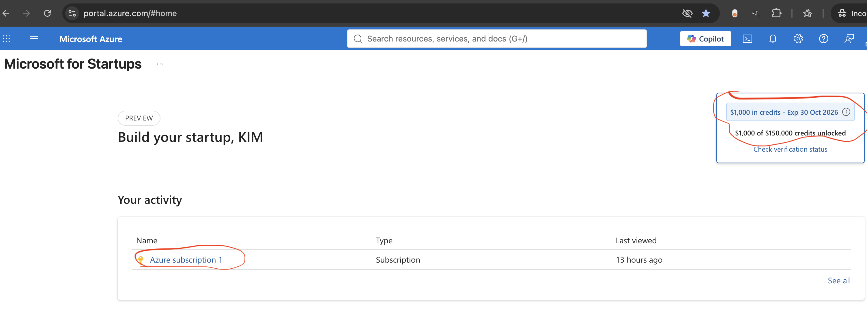This screenshot has height=309, width=867.
Task: Open the ellipsis menu beside Microsoft for Startups
Action: pos(160,64)
